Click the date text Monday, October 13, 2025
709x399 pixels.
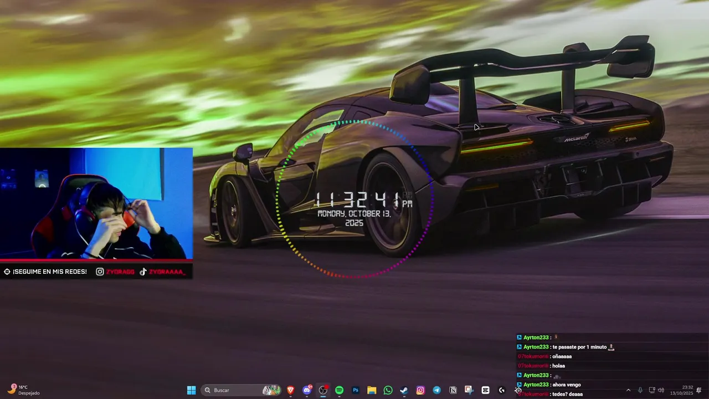(354, 218)
